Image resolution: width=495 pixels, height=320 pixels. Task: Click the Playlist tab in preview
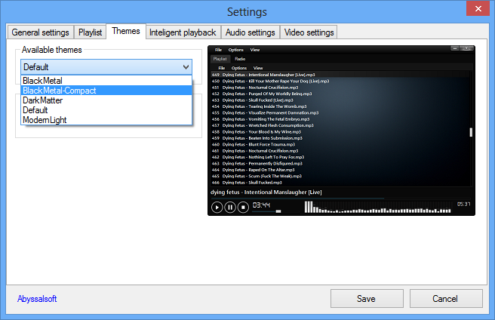[220, 59]
